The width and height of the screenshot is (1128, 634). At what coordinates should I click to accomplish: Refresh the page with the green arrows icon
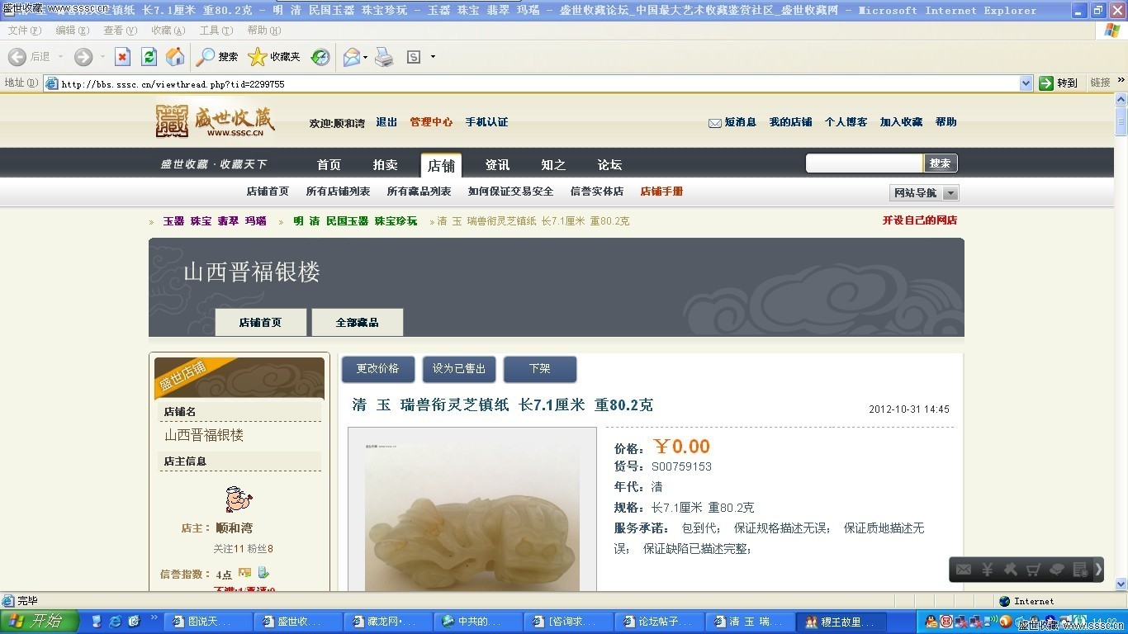point(149,57)
